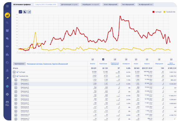Click chart icon above Цена обращения column
Image resolution: width=178 pixels, height=121 pixels.
pyautogui.click(x=171, y=59)
